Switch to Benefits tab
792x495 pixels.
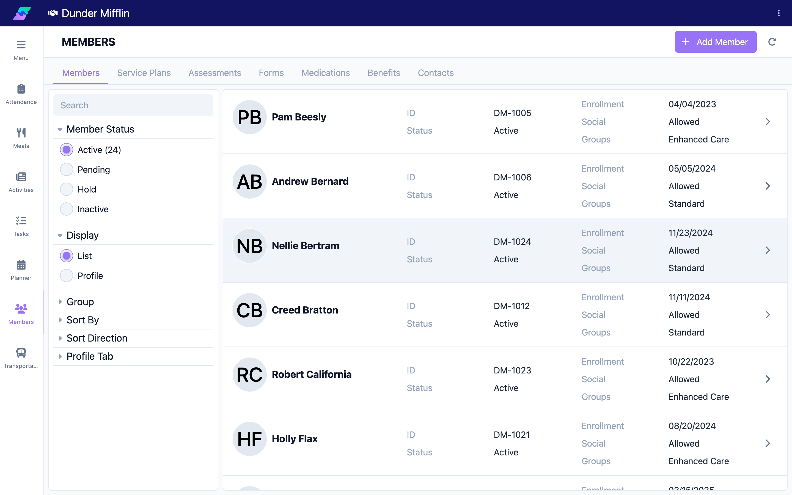point(384,73)
